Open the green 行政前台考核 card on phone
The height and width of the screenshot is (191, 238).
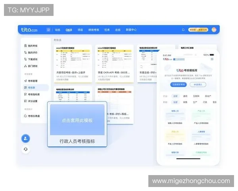[201, 154]
